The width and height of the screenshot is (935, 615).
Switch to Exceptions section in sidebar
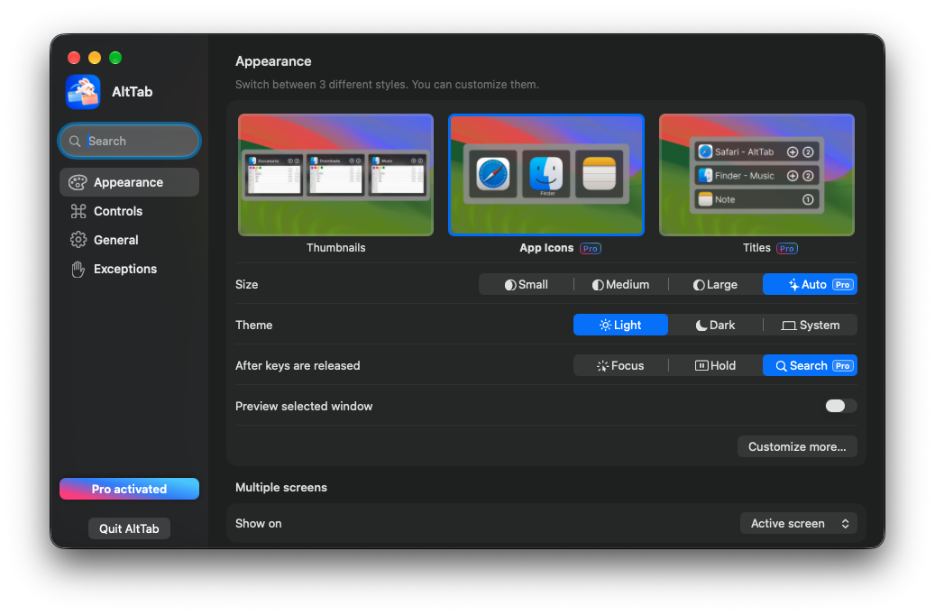(130, 269)
